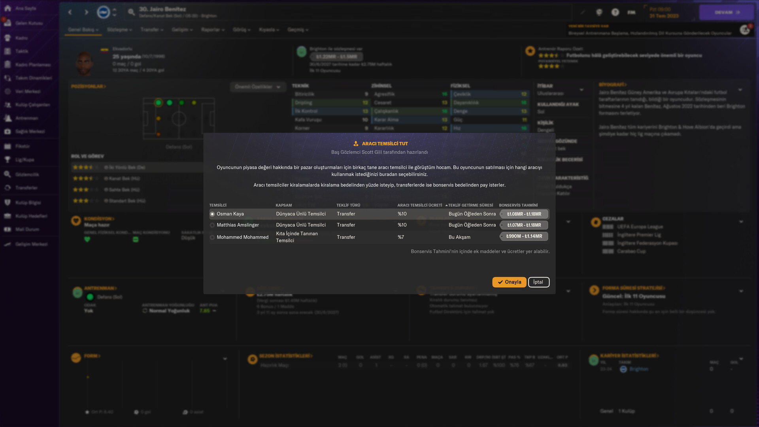Sort by Teklif Getirme Süresi column
This screenshot has height=427, width=759.
click(470, 205)
